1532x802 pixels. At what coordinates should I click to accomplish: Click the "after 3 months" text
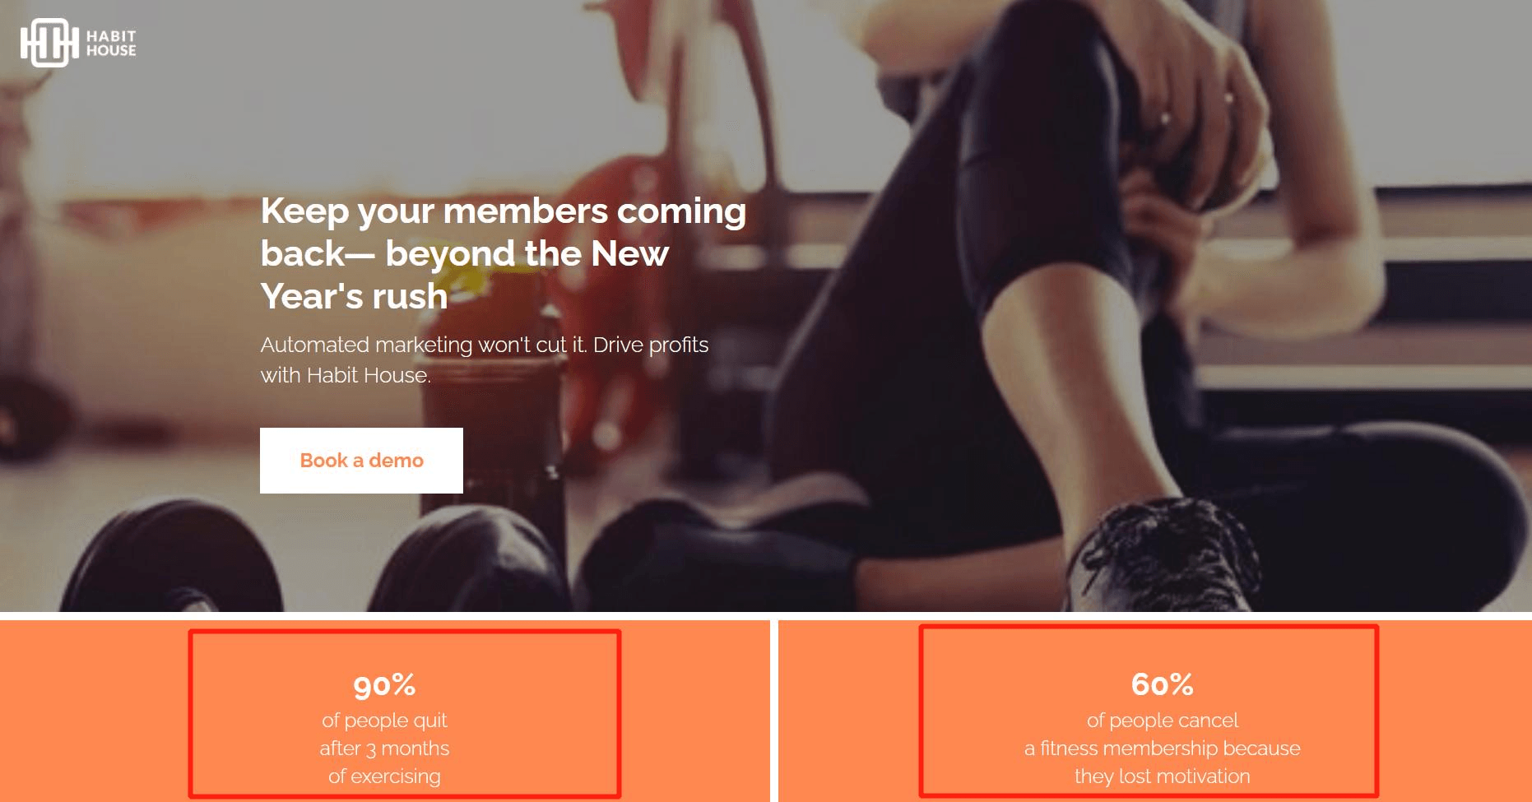click(384, 749)
